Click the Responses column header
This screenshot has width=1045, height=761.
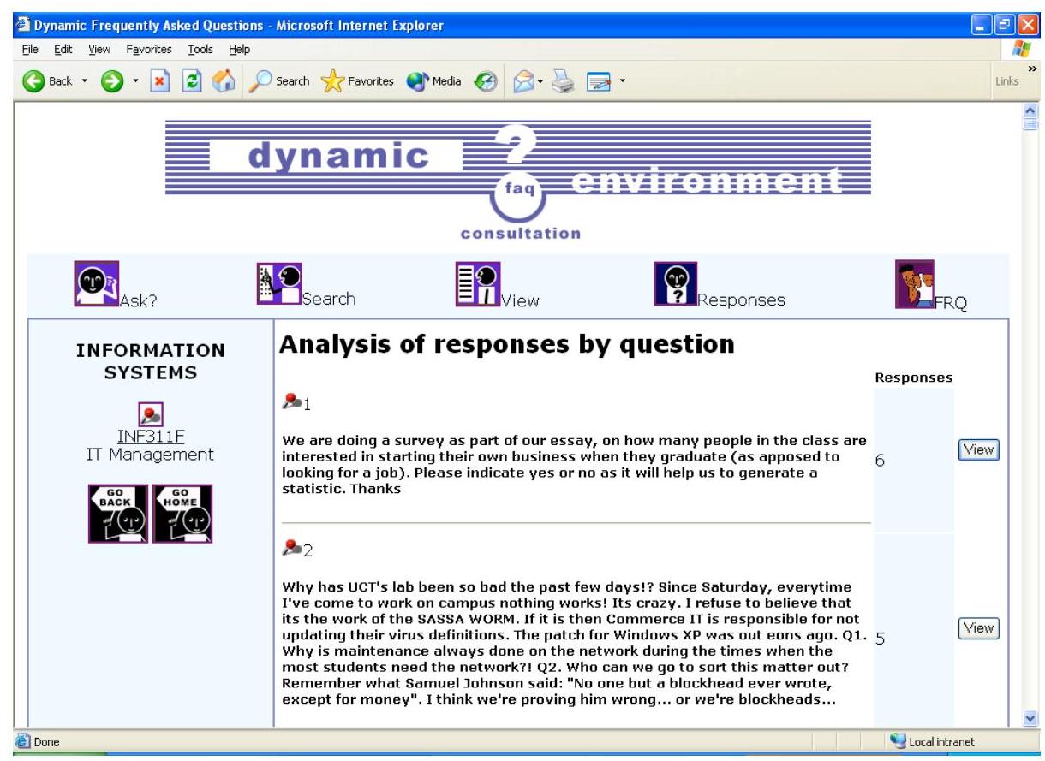pyautogui.click(x=914, y=378)
